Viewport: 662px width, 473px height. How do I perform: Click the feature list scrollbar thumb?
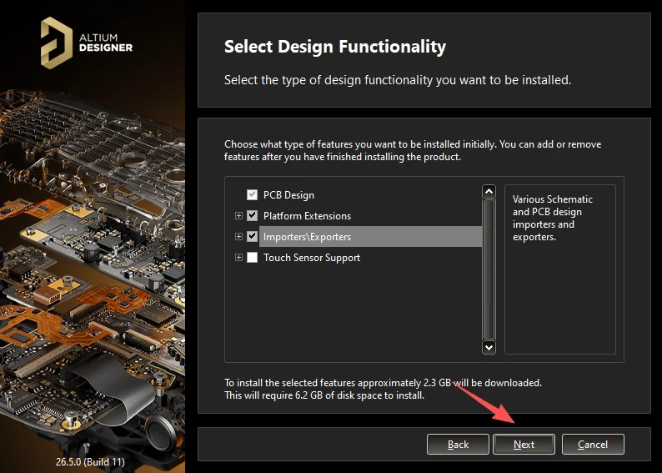point(489,269)
